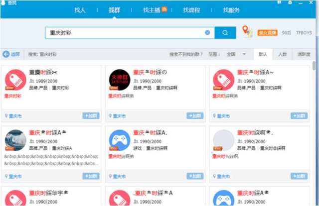Click the 重庆时綵啊 group title
The image size is (319, 206).
(255, 133)
